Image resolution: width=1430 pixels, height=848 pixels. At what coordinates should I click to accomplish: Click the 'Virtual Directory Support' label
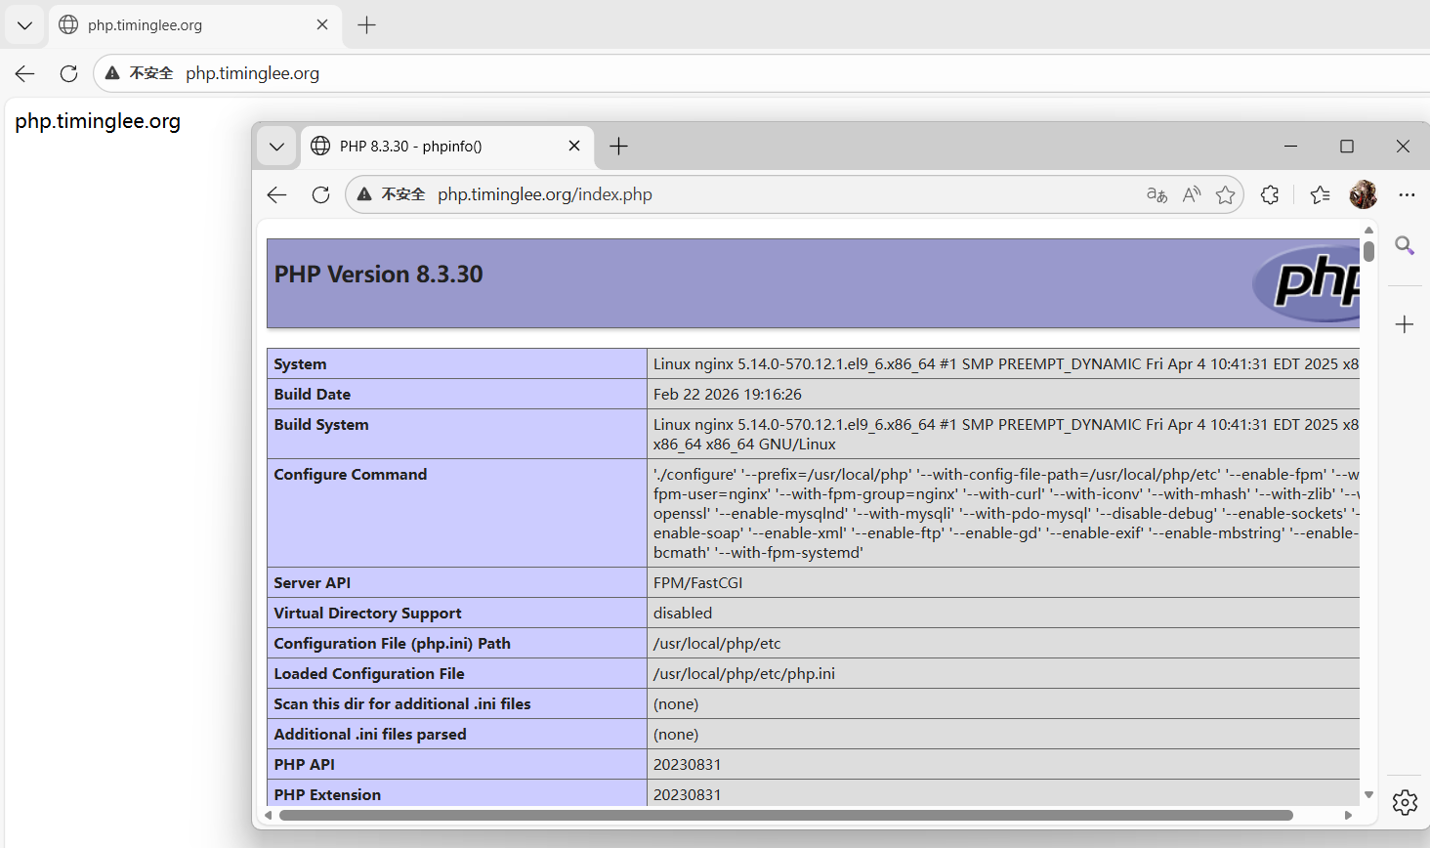click(367, 614)
